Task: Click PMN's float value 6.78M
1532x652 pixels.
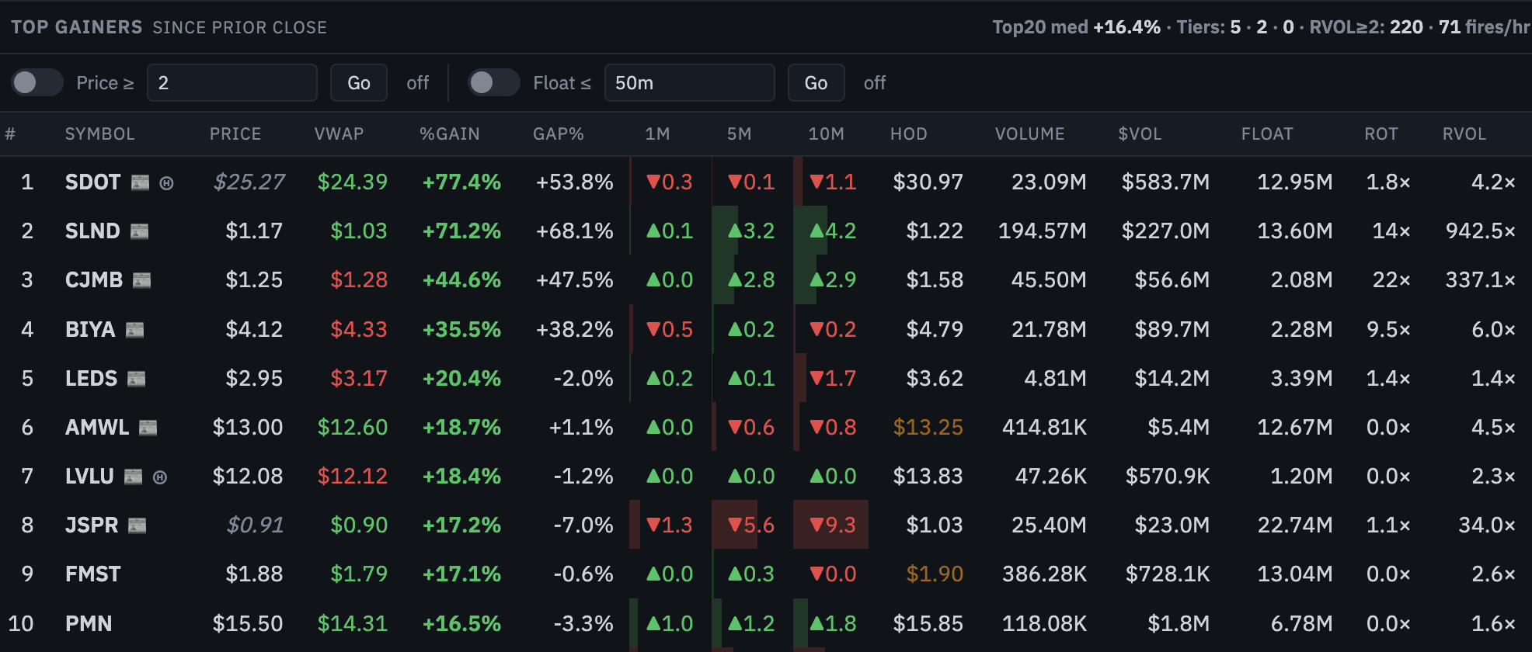Action: (1301, 624)
